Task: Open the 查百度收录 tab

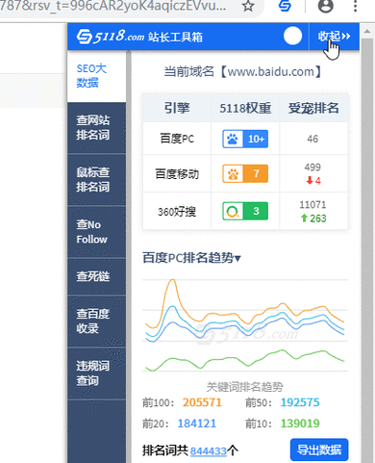Action: [96, 322]
